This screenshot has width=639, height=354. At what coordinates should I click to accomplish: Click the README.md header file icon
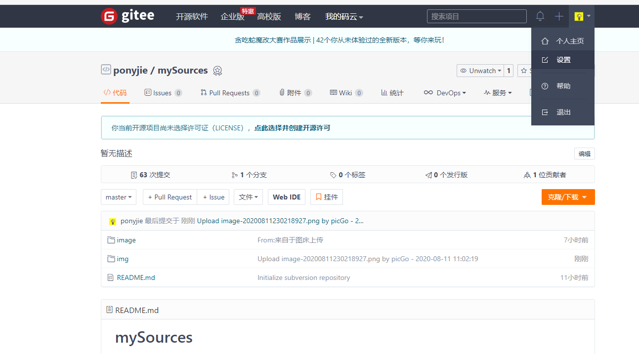point(110,310)
